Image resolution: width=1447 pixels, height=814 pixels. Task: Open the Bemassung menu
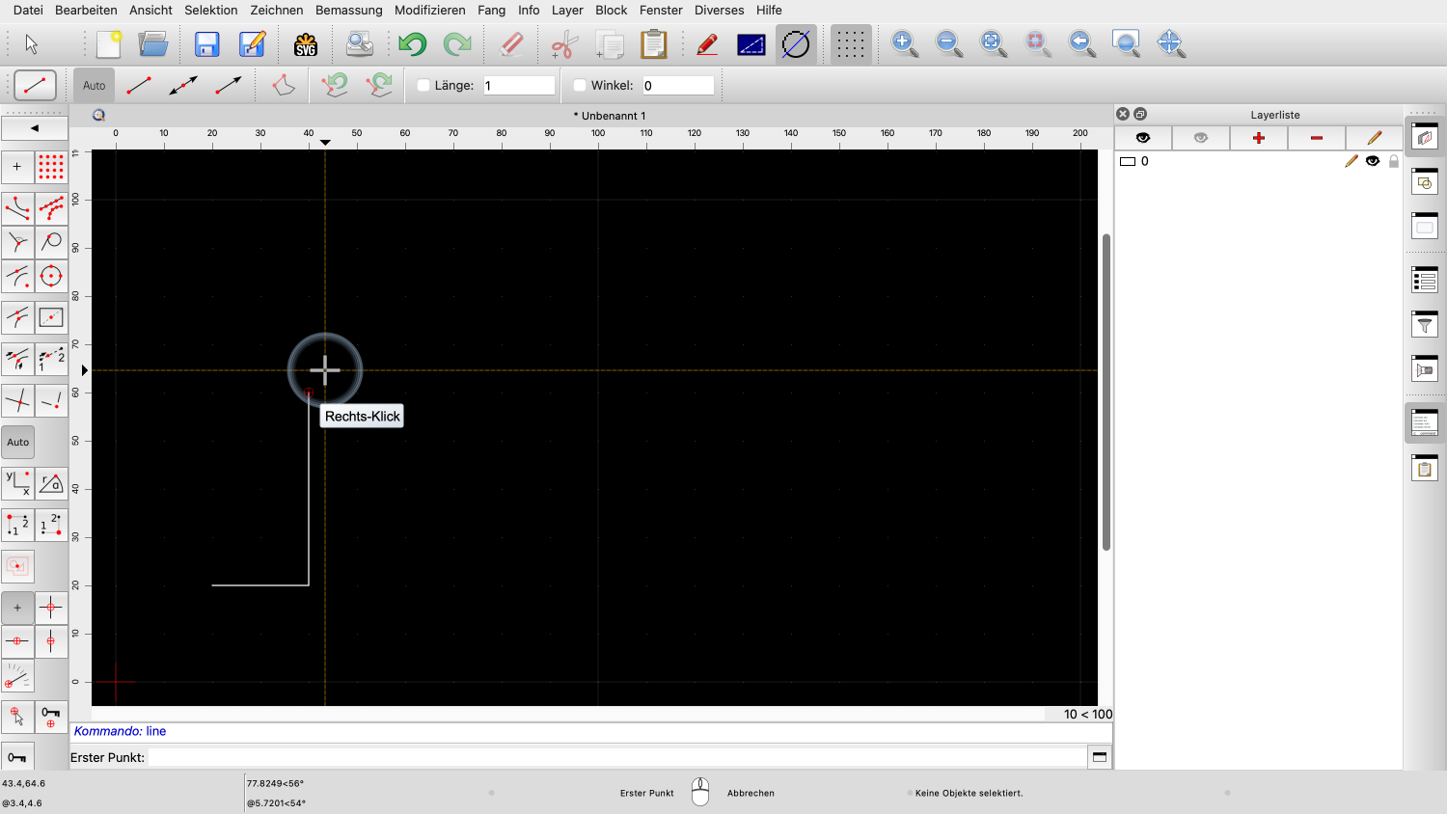[348, 10]
